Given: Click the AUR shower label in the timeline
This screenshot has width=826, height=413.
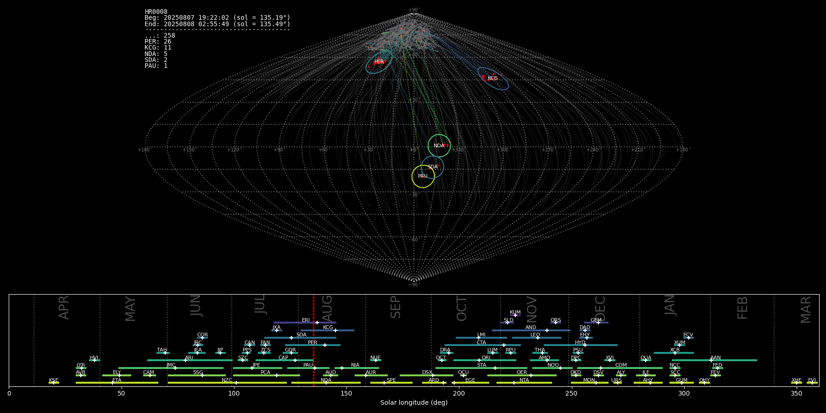Looking at the screenshot, I should 371,373.
